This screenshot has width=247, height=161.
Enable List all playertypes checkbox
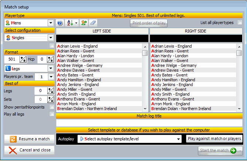[x=240, y=23]
